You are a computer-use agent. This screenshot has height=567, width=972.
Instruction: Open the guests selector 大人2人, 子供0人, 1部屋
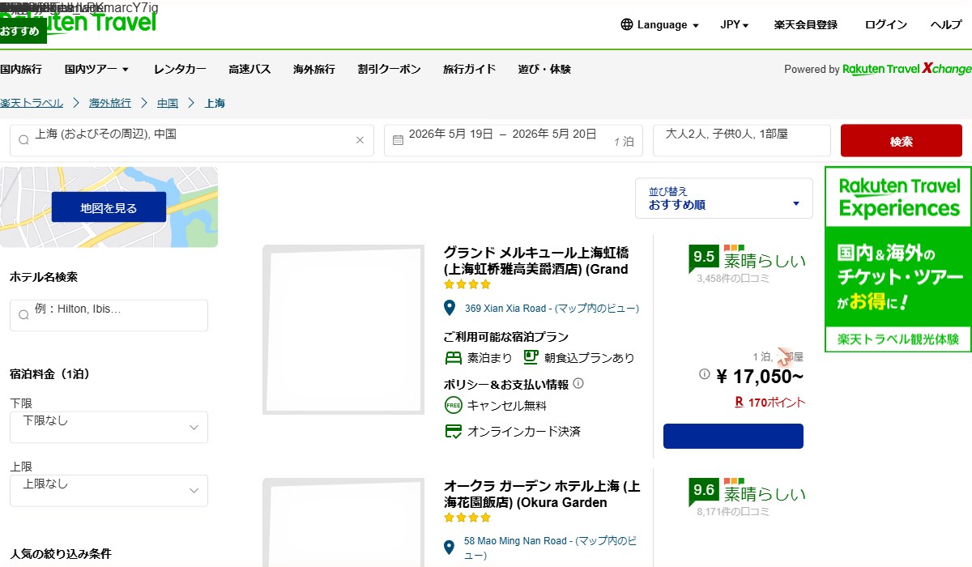(x=742, y=140)
